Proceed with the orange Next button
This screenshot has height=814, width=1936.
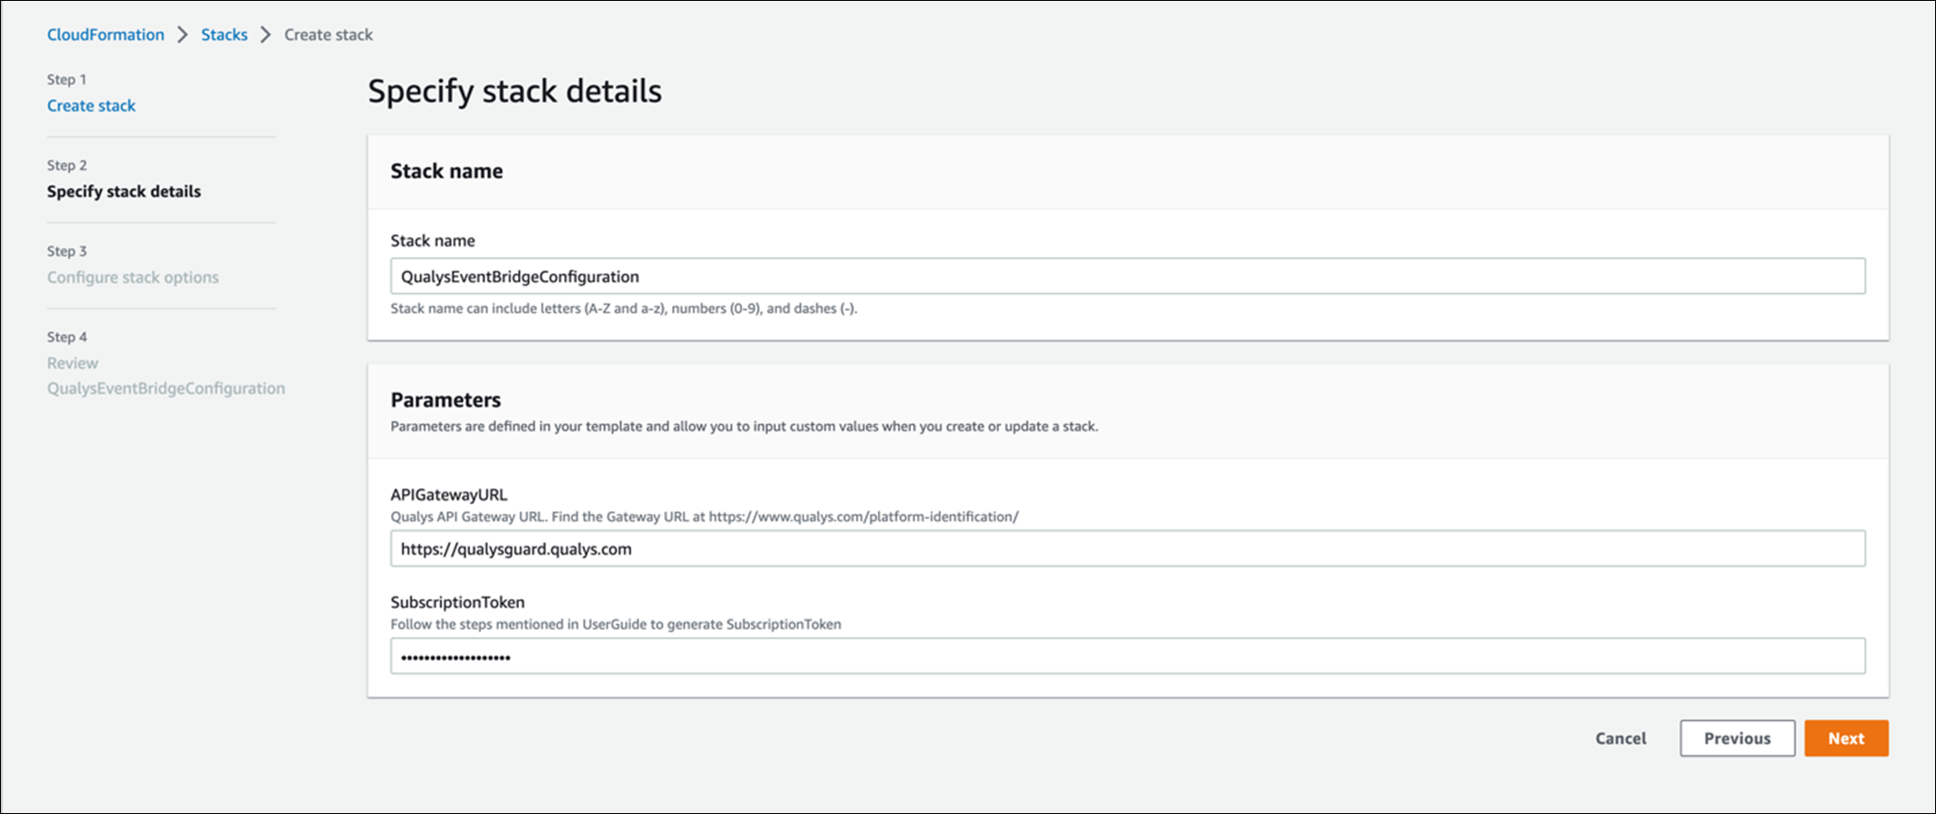[1845, 739]
